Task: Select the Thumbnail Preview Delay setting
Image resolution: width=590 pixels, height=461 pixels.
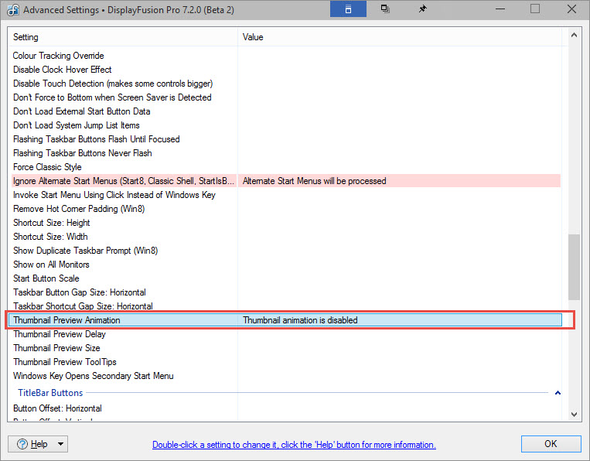Action: [60, 334]
